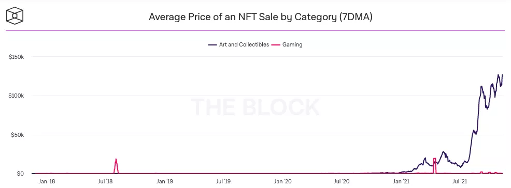Screen dimensions: 511x188
Task: Select the $100k y-axis label
Action: (x=16, y=96)
